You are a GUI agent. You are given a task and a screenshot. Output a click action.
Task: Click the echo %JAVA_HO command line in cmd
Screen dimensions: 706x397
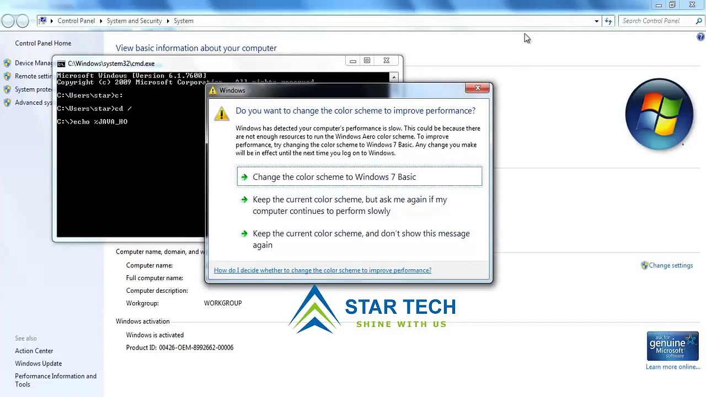coord(92,122)
